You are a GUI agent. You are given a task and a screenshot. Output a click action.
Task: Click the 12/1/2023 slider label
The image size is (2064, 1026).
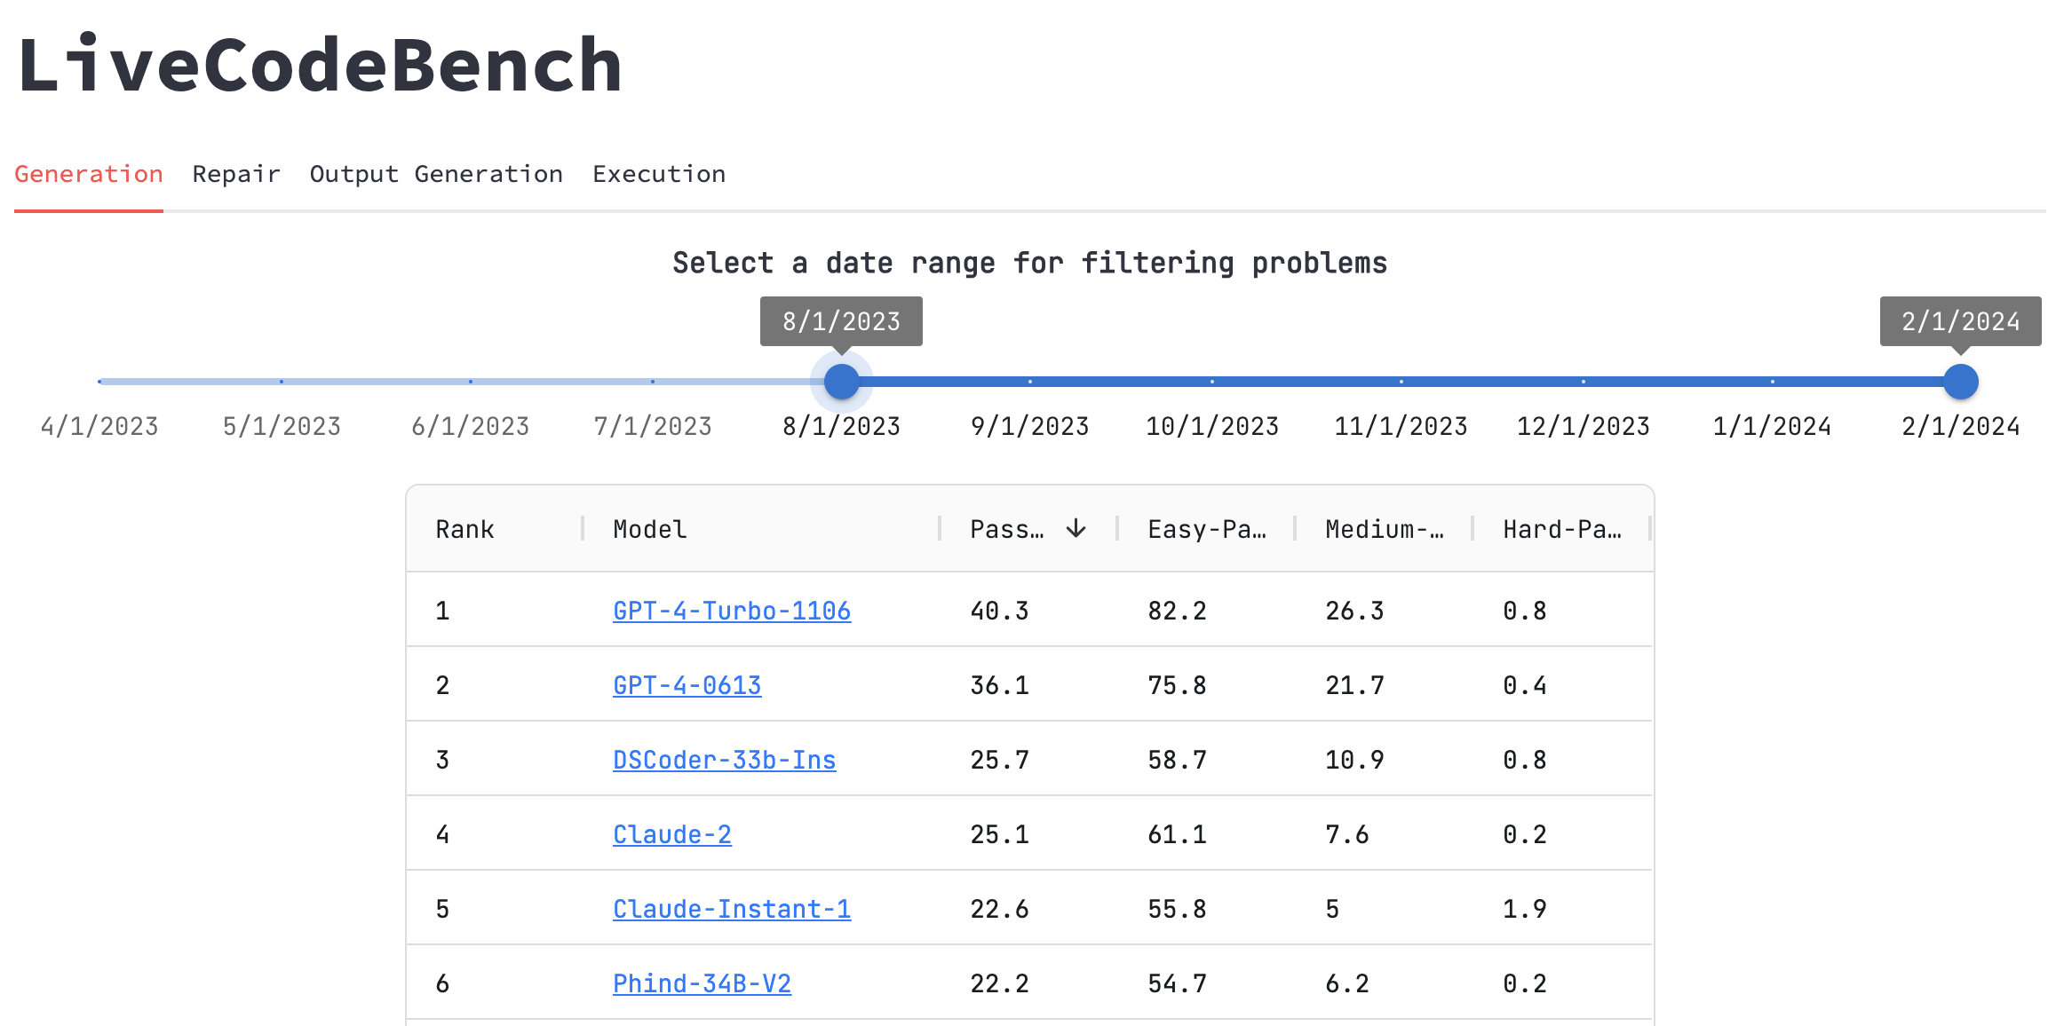pyautogui.click(x=1583, y=426)
